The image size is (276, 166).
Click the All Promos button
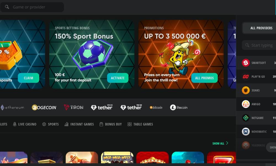tap(204, 78)
